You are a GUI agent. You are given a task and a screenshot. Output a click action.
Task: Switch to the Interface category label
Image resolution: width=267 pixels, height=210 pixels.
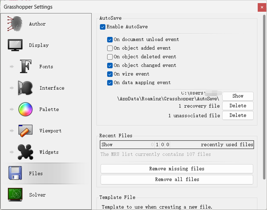coord(52,88)
